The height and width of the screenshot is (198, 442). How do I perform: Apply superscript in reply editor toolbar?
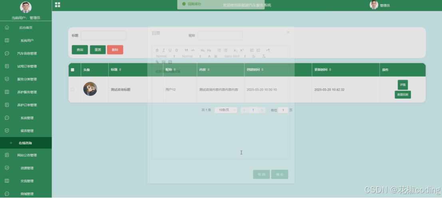[x=242, y=50]
